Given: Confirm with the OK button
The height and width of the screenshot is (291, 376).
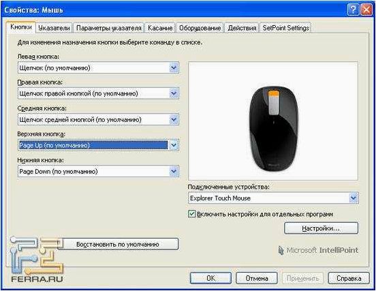Looking at the screenshot, I should [x=210, y=278].
